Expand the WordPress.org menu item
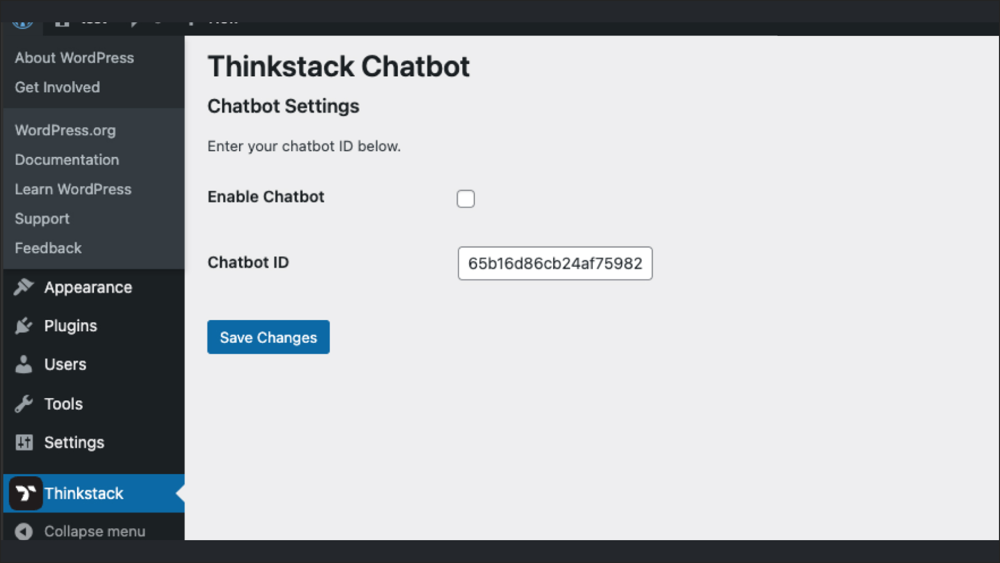1000x563 pixels. (x=66, y=130)
